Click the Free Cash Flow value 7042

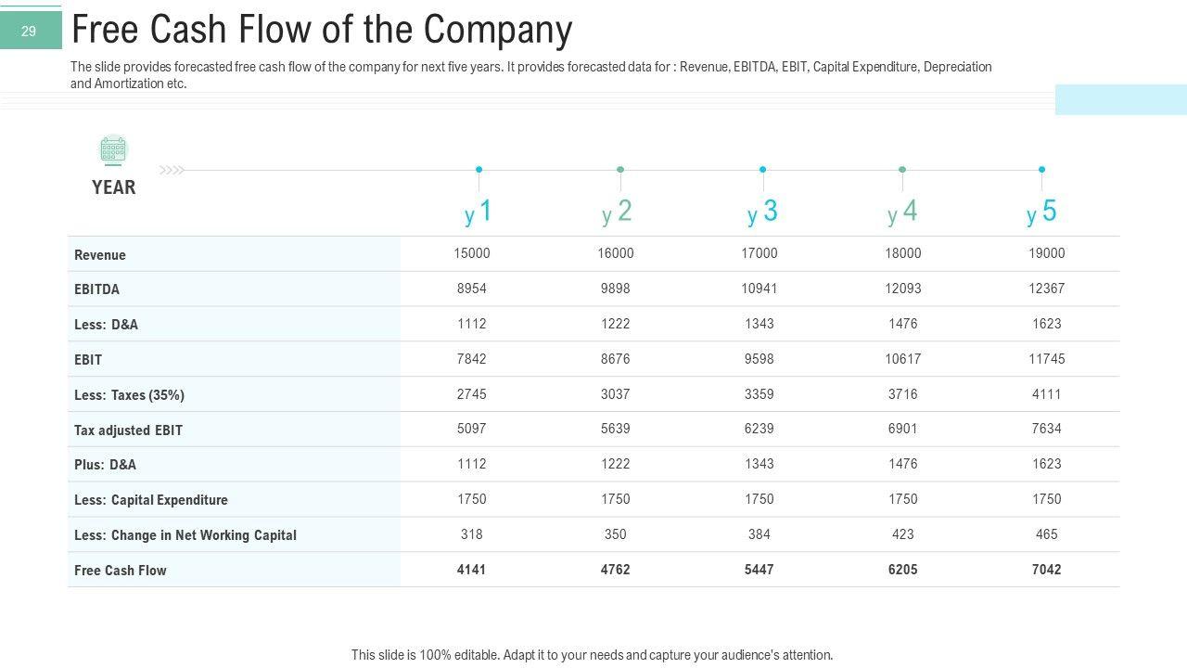point(1046,570)
